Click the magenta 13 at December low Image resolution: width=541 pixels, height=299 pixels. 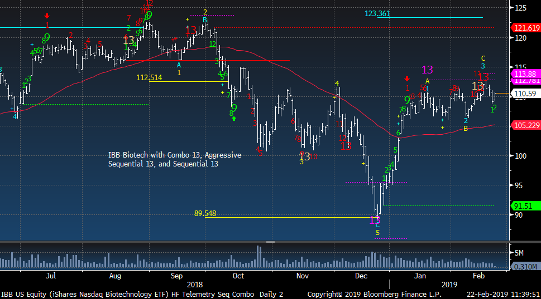click(x=375, y=220)
